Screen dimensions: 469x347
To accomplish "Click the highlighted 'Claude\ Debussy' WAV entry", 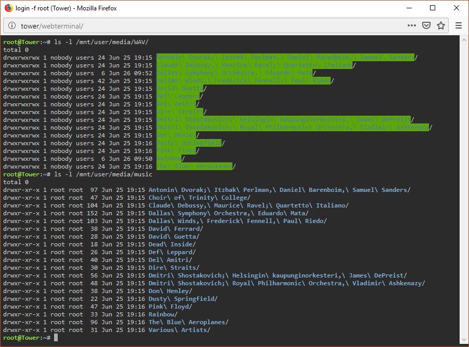I will (x=255, y=65).
